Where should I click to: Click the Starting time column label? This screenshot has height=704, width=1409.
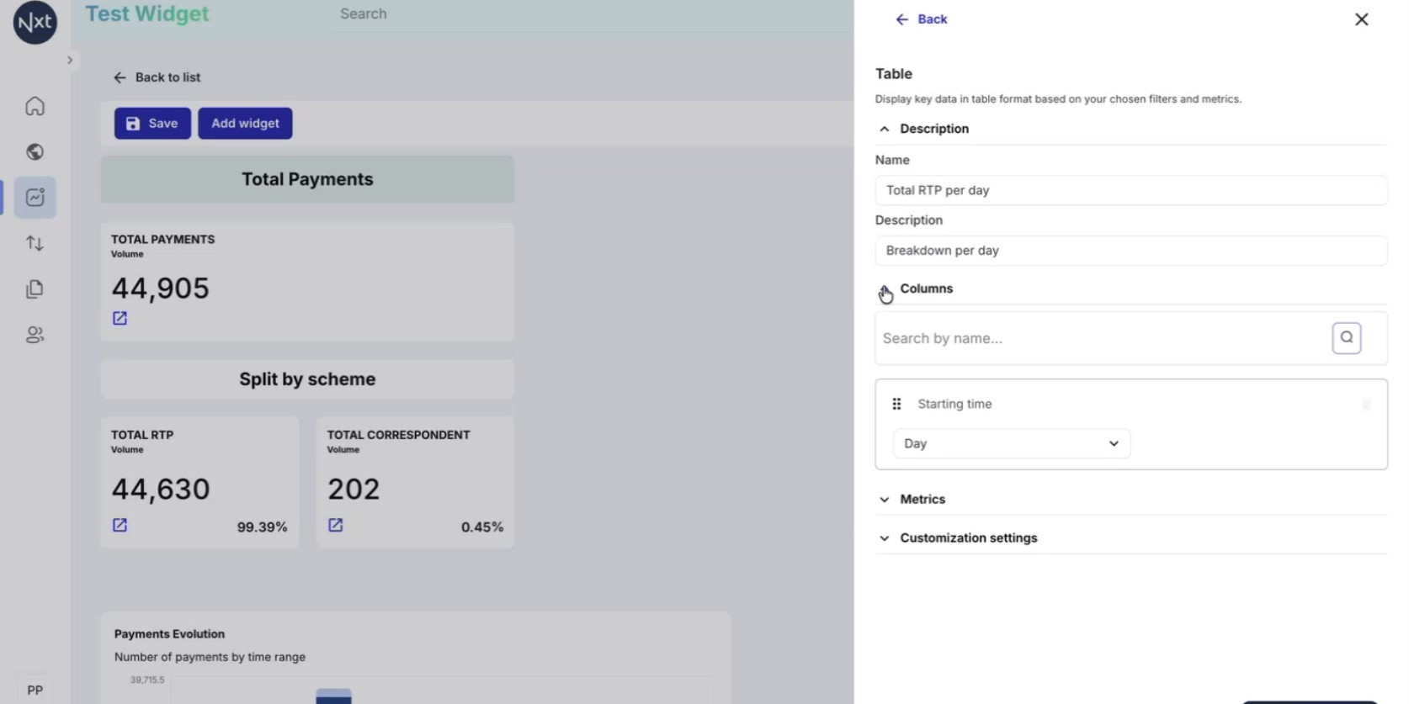pyautogui.click(x=954, y=404)
